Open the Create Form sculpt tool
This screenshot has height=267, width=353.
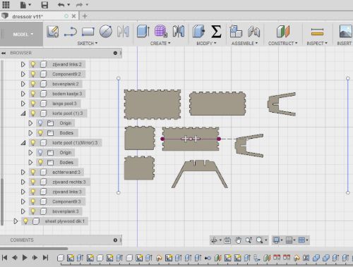click(161, 31)
